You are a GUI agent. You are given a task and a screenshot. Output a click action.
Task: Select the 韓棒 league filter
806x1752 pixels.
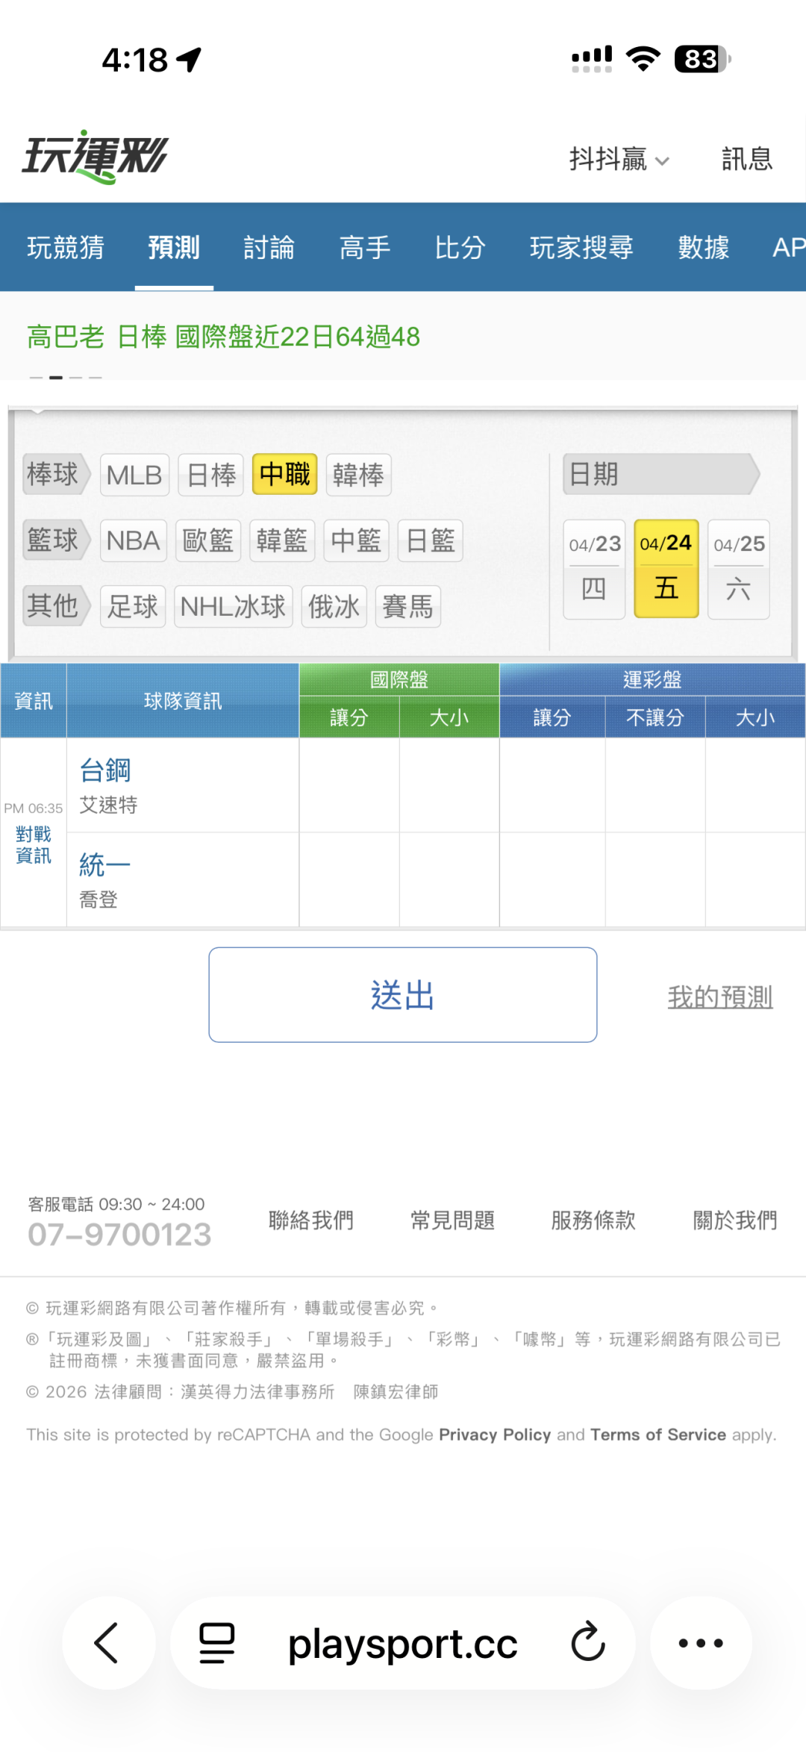358,475
